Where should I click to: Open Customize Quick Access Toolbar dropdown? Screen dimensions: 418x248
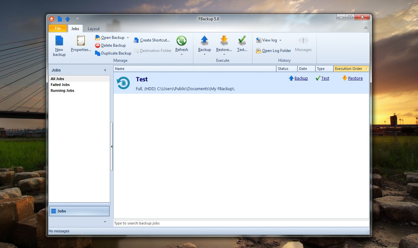tap(77, 19)
